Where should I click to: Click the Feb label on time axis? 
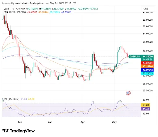[x=20, y=122]
